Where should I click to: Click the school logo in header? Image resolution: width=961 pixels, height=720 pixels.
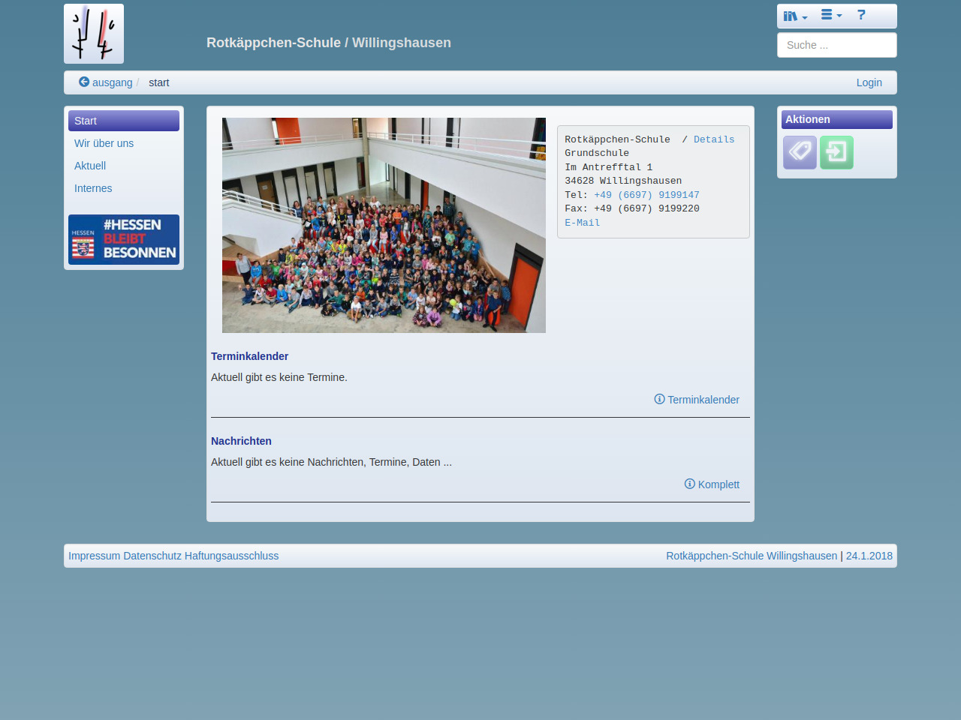click(x=94, y=34)
